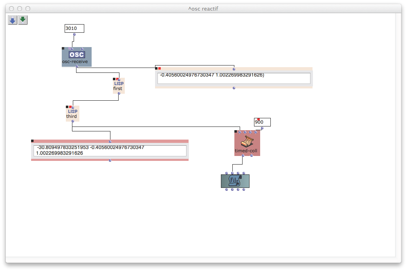Image resolution: width=407 pixels, height=271 pixels.
Task: Click the outlet of the 900 box
Action: pos(262,128)
